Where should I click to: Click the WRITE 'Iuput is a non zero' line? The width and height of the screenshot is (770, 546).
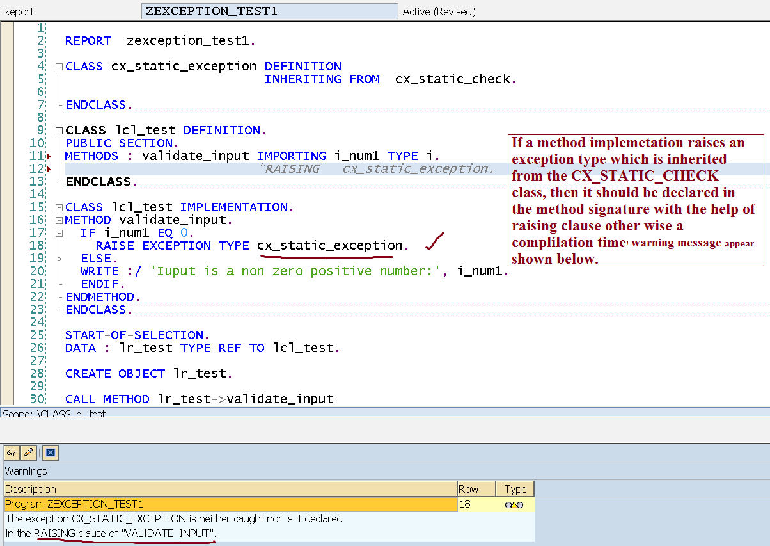tap(295, 271)
